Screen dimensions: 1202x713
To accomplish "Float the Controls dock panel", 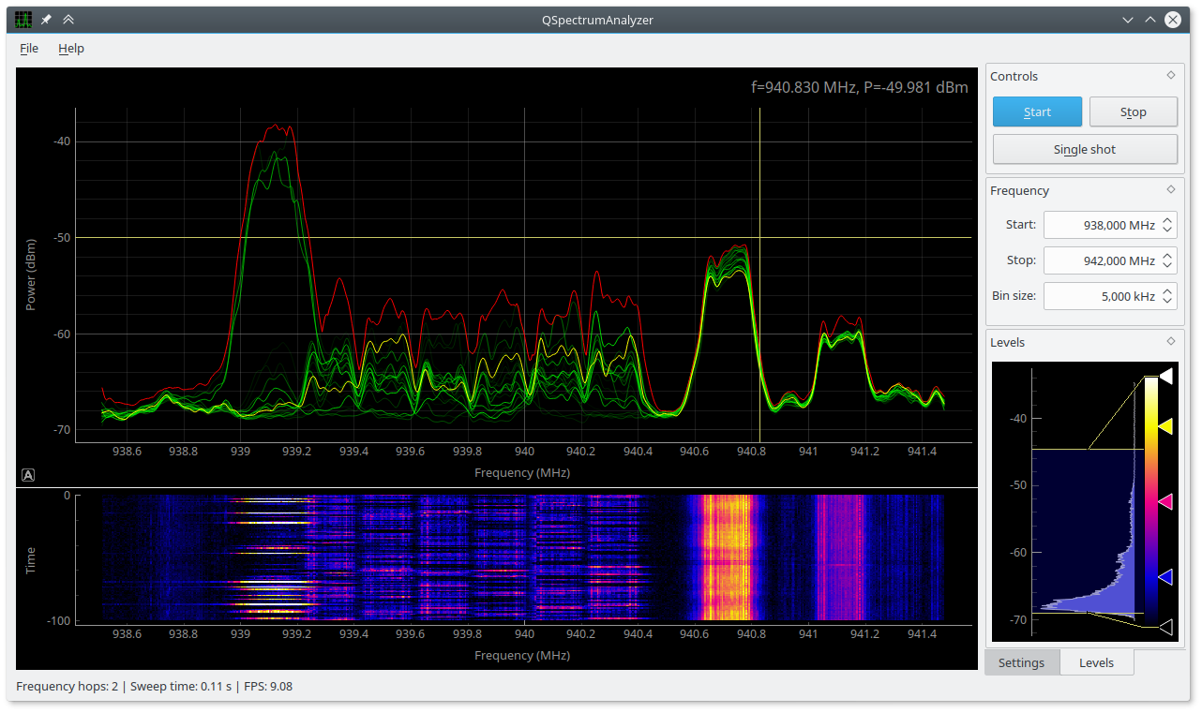I will pos(1170,76).
